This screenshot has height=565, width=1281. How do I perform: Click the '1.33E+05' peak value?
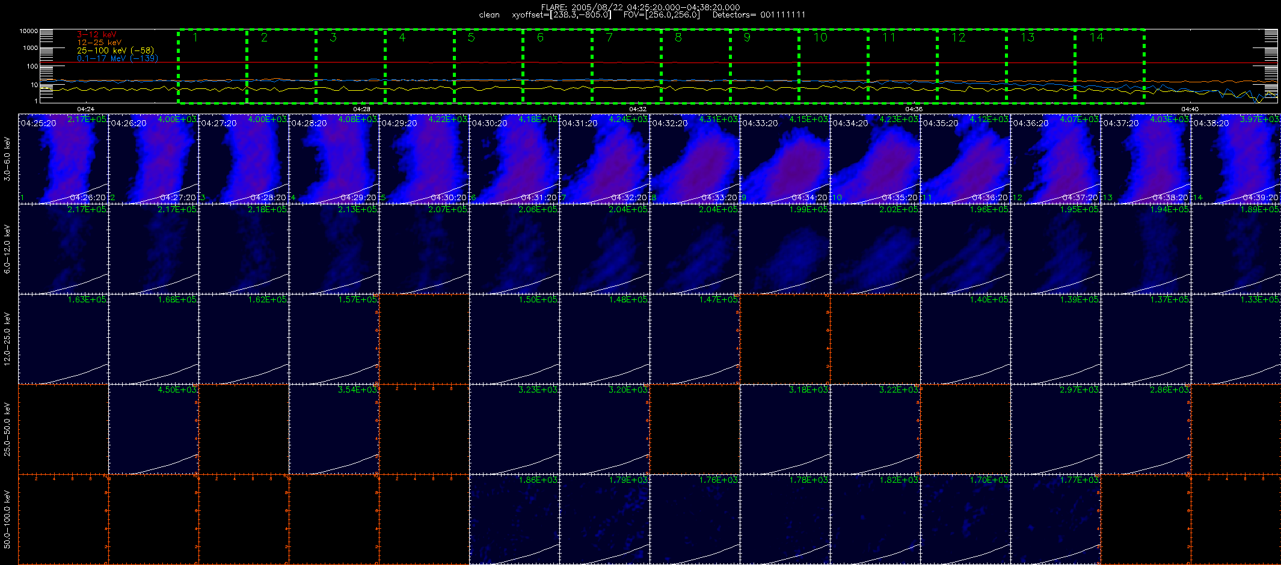1260,300
